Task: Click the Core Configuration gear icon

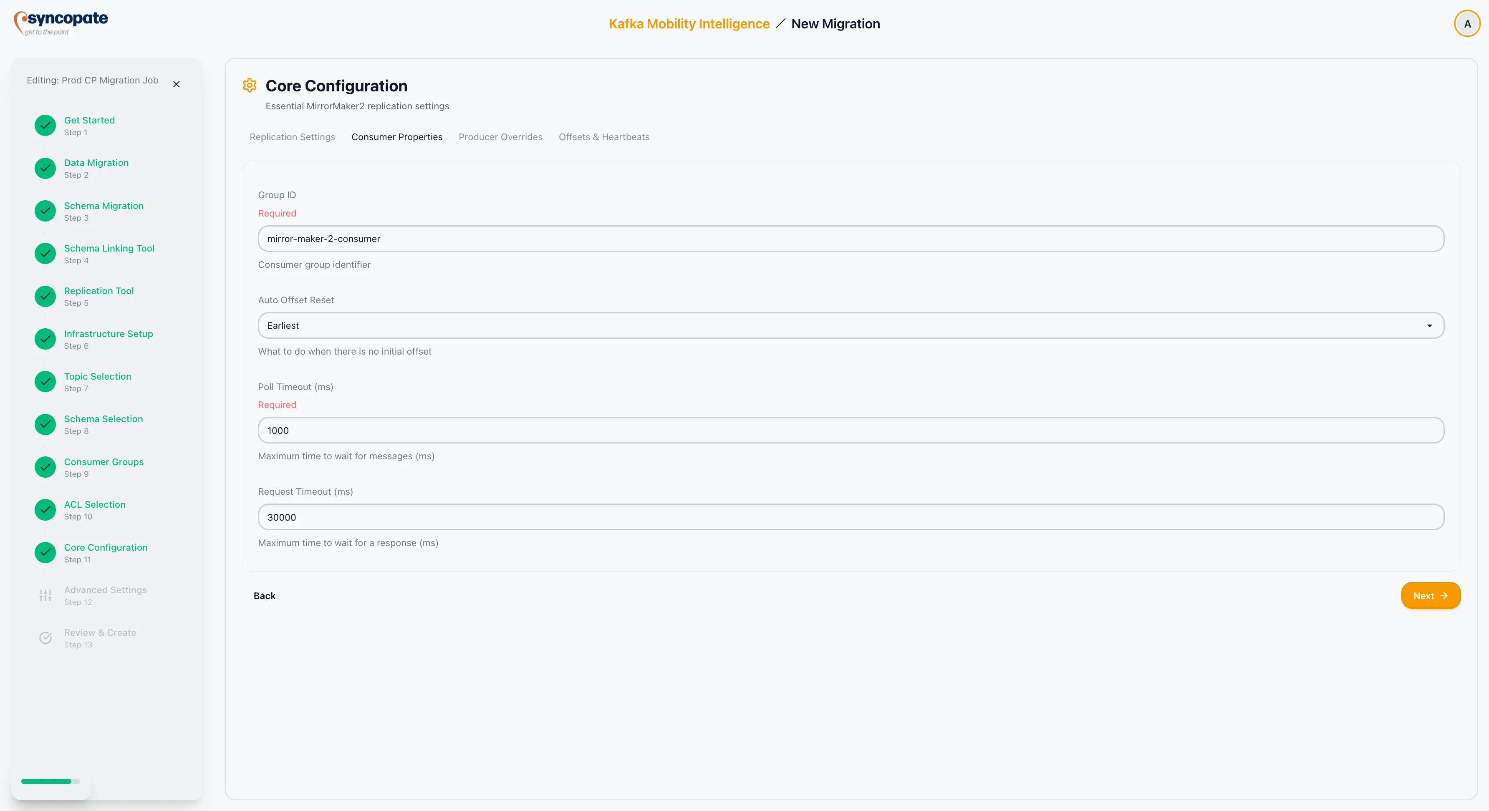Action: pos(249,86)
